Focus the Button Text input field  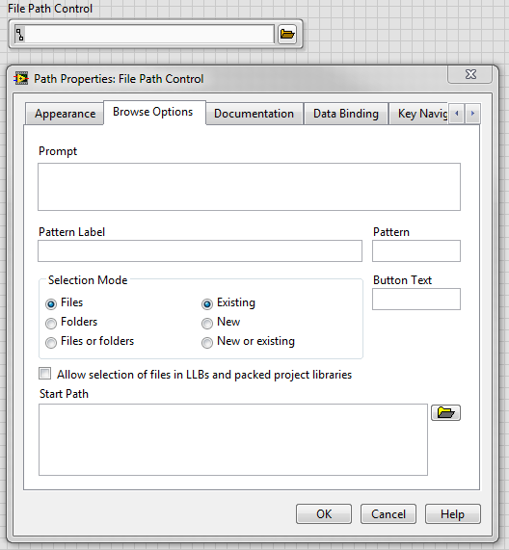click(416, 300)
